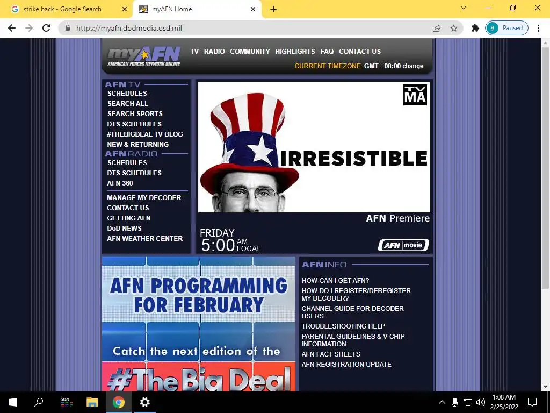
Task: Open File Explorer from the taskbar
Action: tap(92, 402)
